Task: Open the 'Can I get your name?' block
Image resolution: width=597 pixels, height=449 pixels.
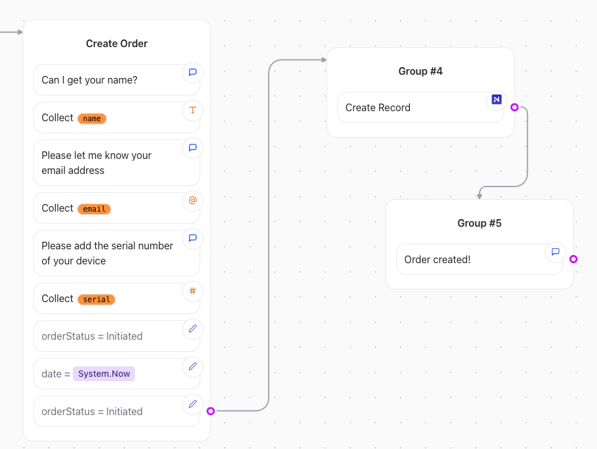Action: [117, 80]
